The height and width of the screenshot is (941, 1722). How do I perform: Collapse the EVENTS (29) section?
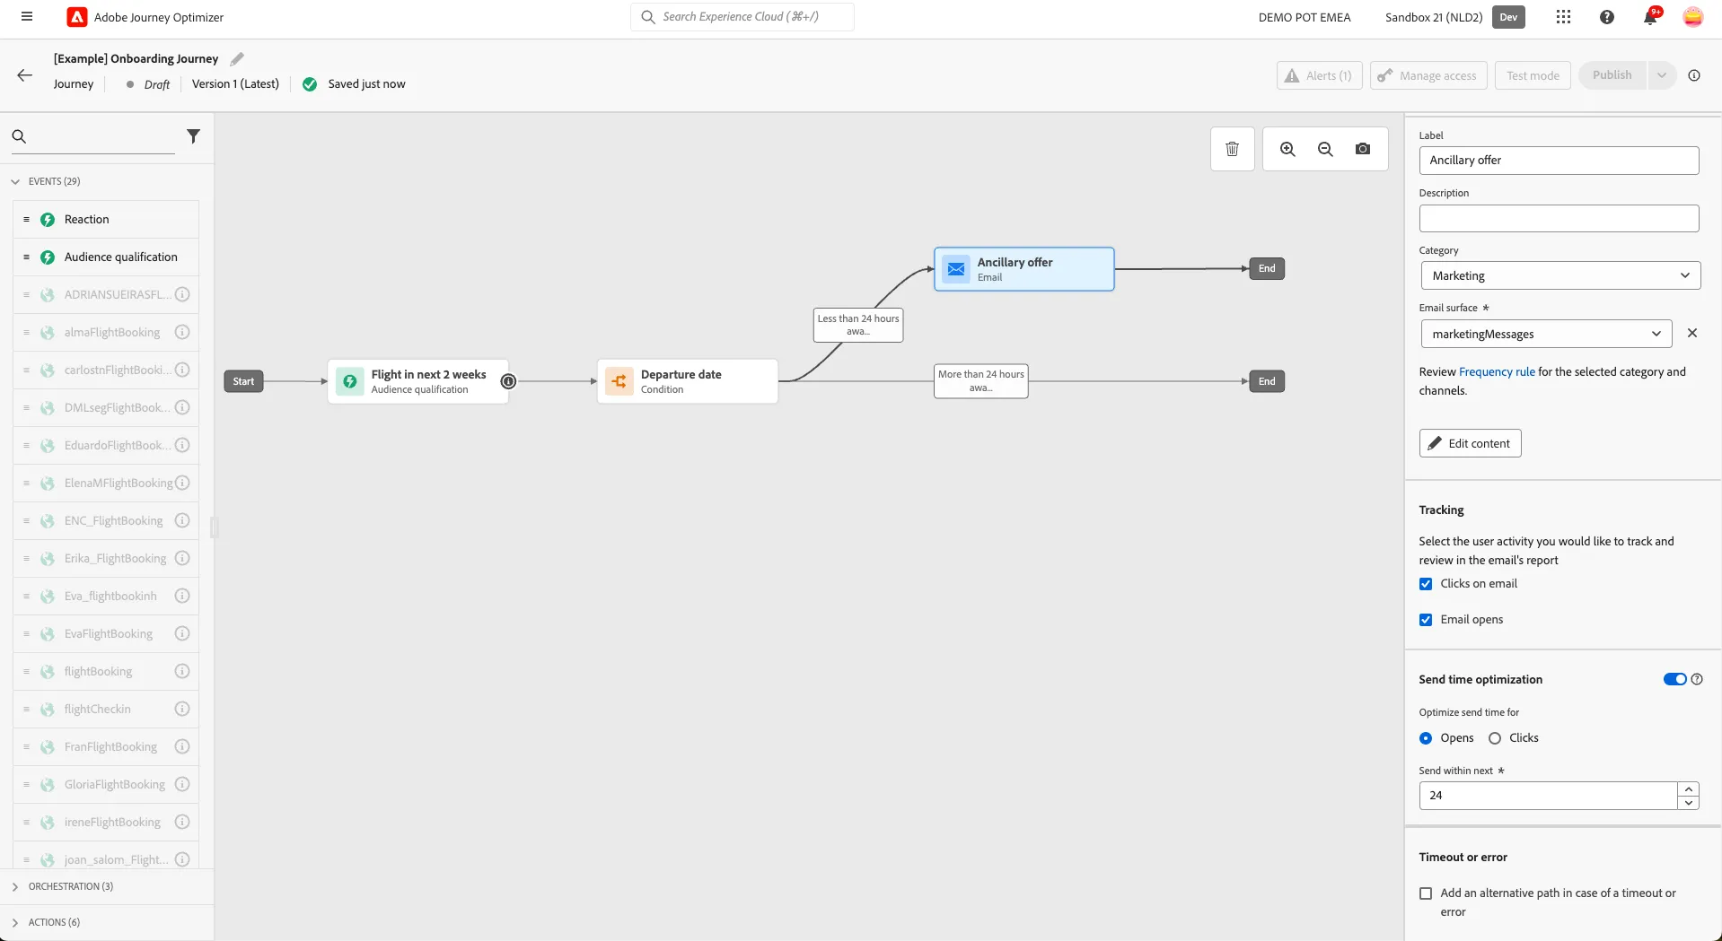click(x=15, y=181)
